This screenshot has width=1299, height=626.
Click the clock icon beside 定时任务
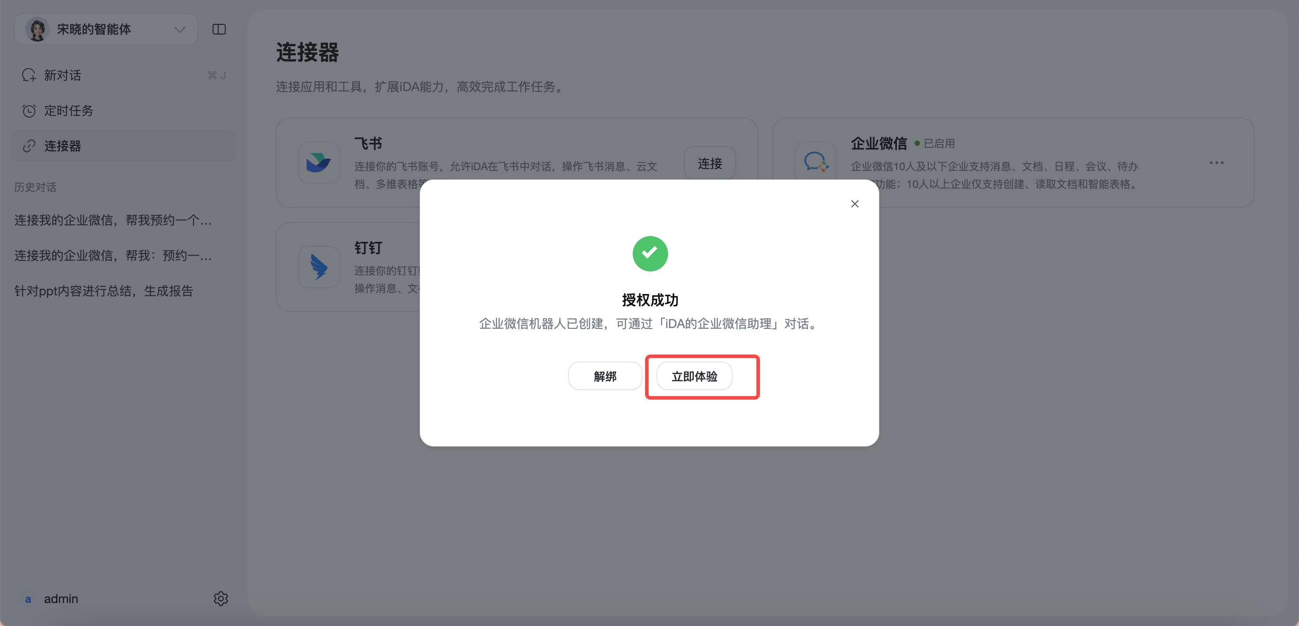(29, 111)
